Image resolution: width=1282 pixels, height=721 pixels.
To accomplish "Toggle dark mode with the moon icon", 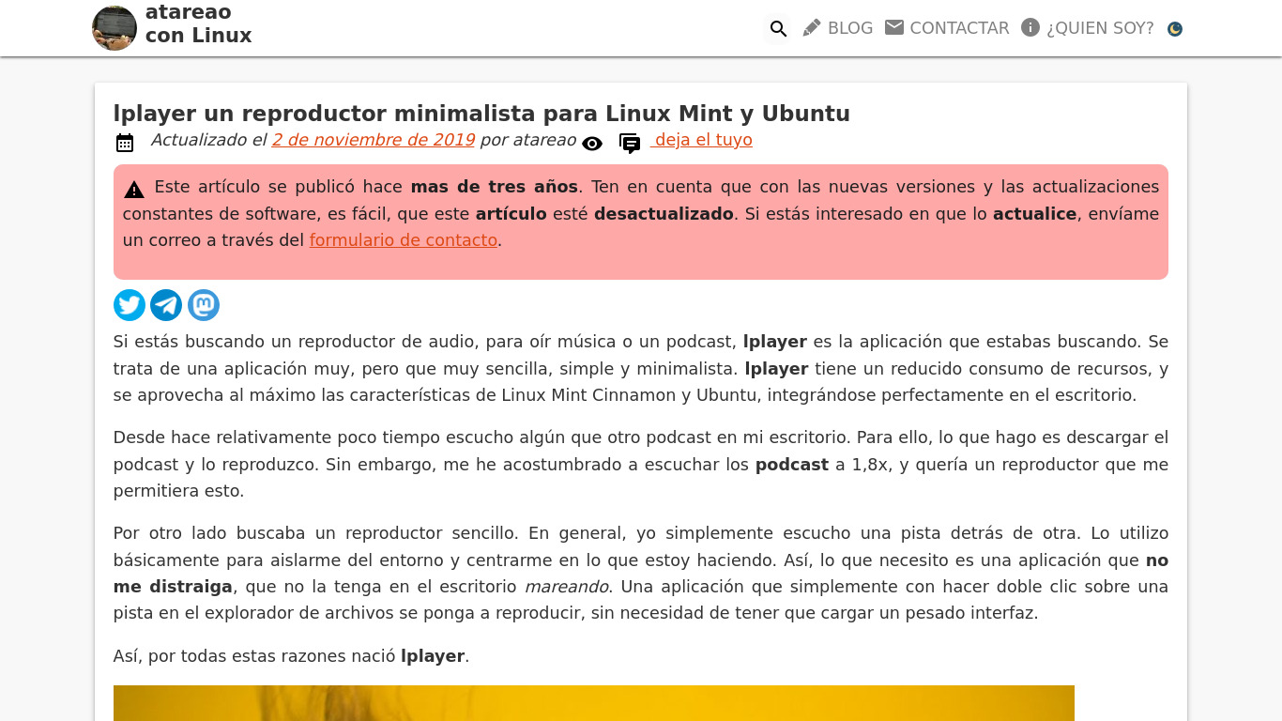I will [x=1175, y=29].
